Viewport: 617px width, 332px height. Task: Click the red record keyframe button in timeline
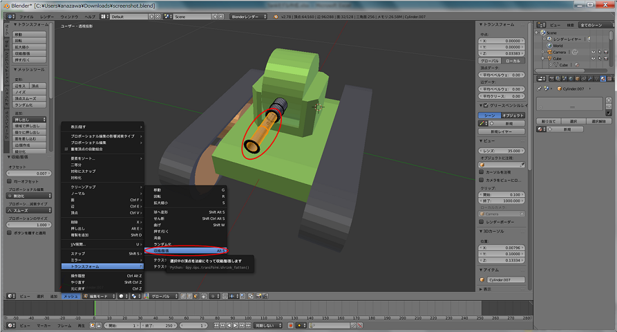coord(291,325)
